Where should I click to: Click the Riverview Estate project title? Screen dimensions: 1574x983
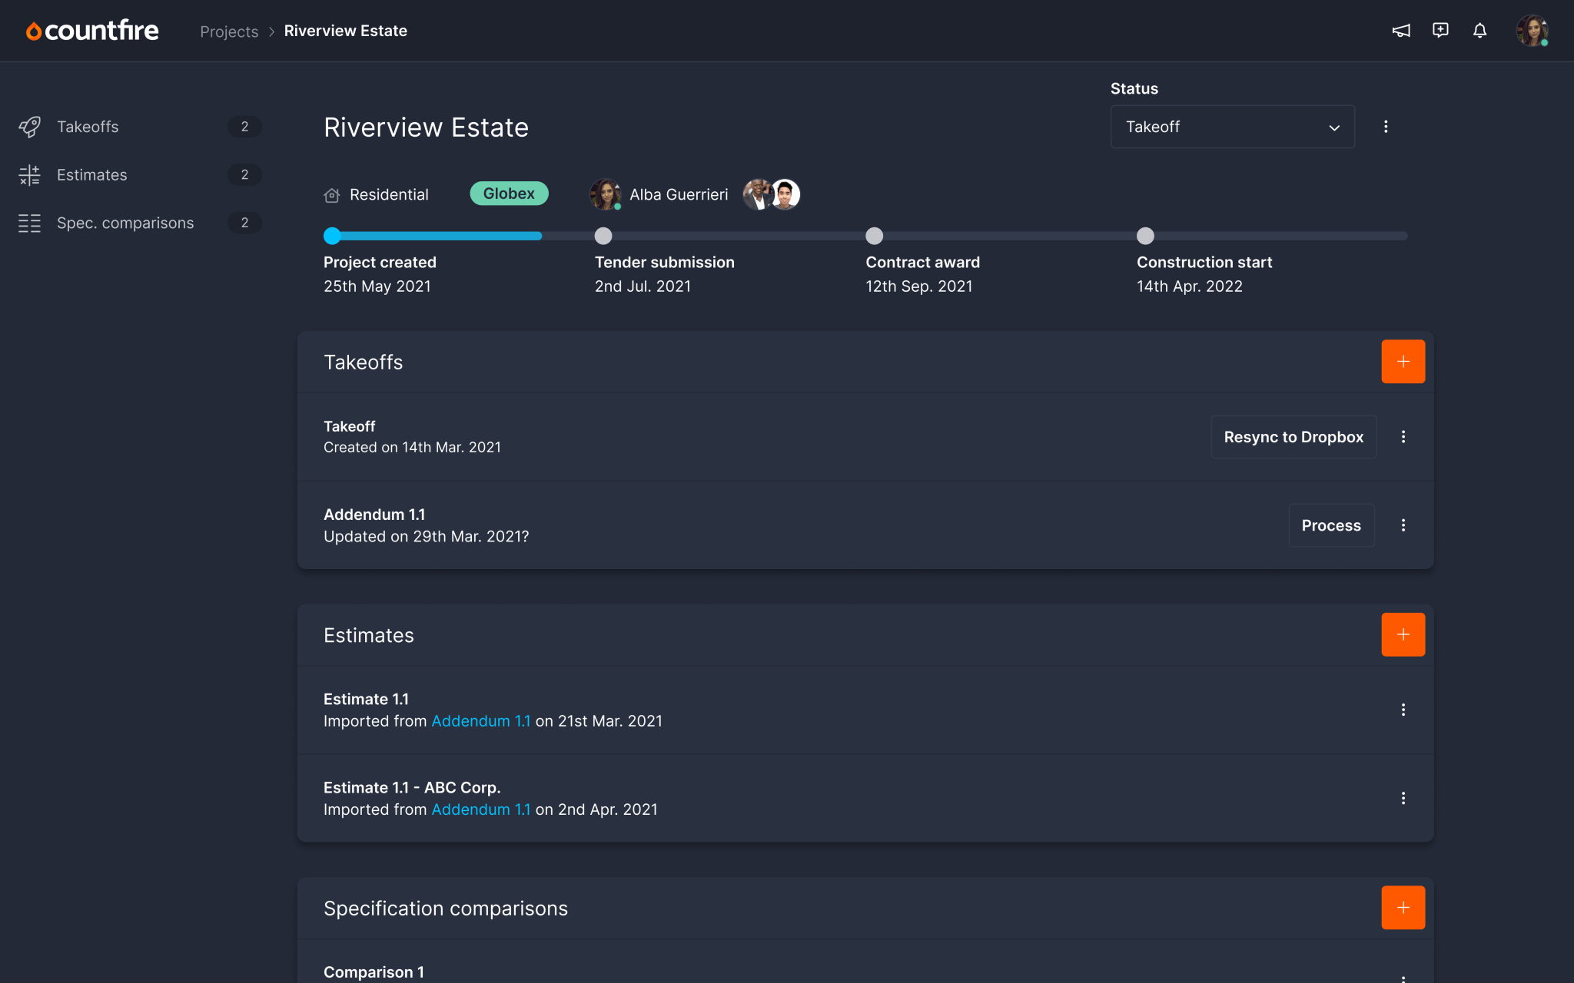(x=426, y=127)
